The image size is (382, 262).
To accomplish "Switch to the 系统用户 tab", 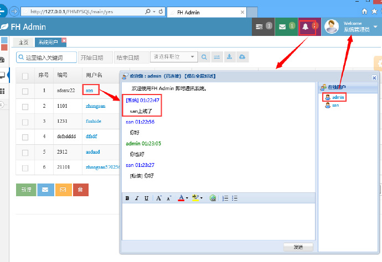I will click(x=48, y=43).
